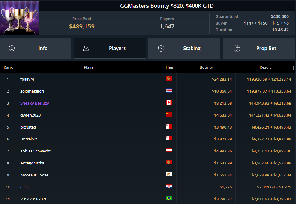Click Antagonistka's country flag
This screenshot has width=296, height=204.
click(169, 162)
